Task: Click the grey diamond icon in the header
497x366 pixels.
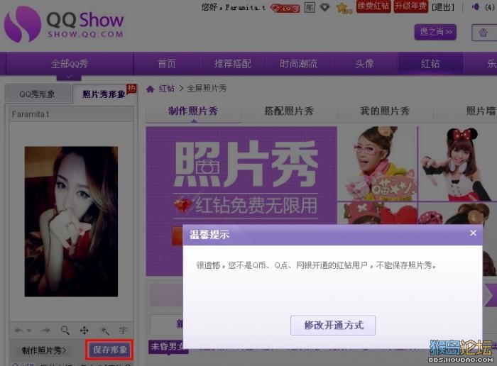Action: (x=324, y=7)
